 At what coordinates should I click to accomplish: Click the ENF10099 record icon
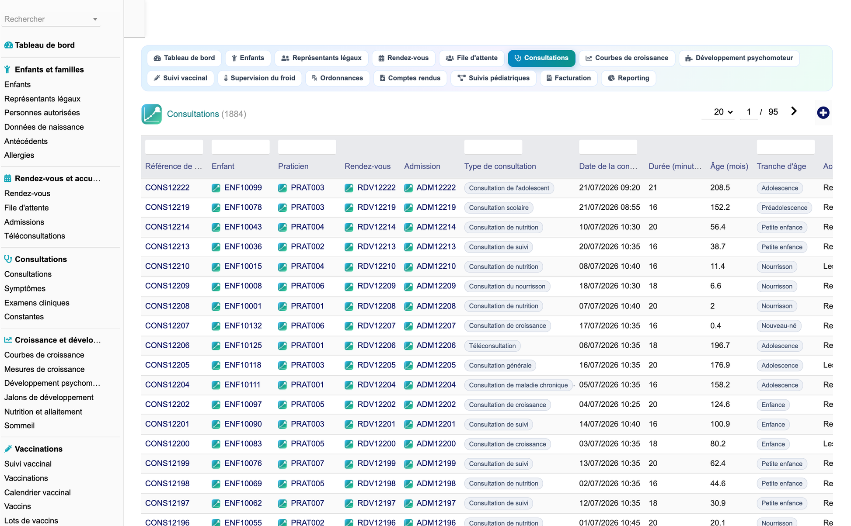click(x=216, y=188)
